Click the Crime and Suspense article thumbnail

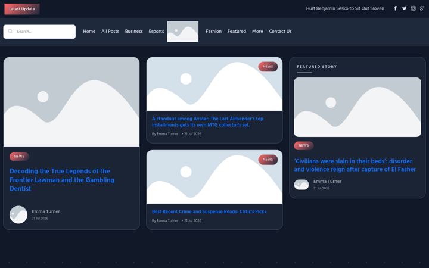[214, 177]
